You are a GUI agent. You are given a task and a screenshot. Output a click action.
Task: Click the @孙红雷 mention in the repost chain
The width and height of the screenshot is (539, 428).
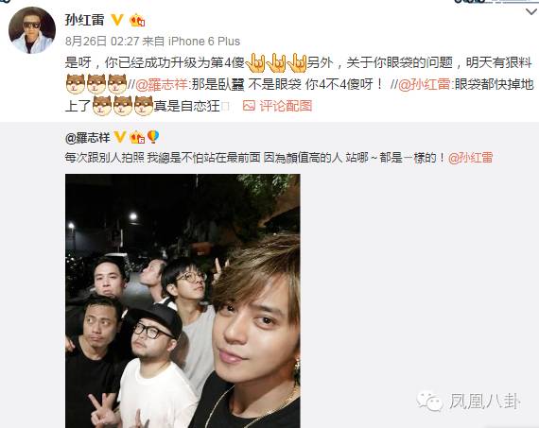tap(424, 84)
